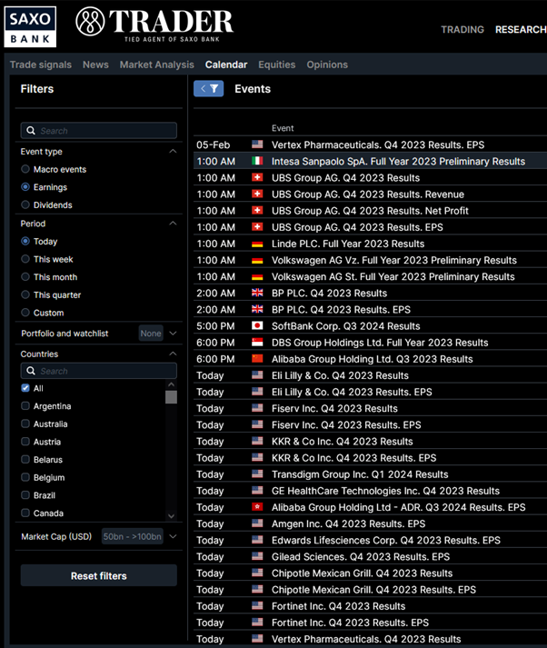Switch to the Market Analysis tab
547x648 pixels.
[x=156, y=65]
